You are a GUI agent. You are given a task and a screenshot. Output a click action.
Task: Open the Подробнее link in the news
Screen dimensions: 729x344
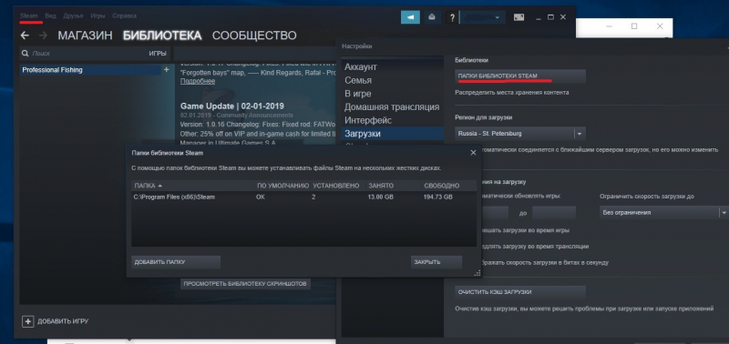(198, 81)
